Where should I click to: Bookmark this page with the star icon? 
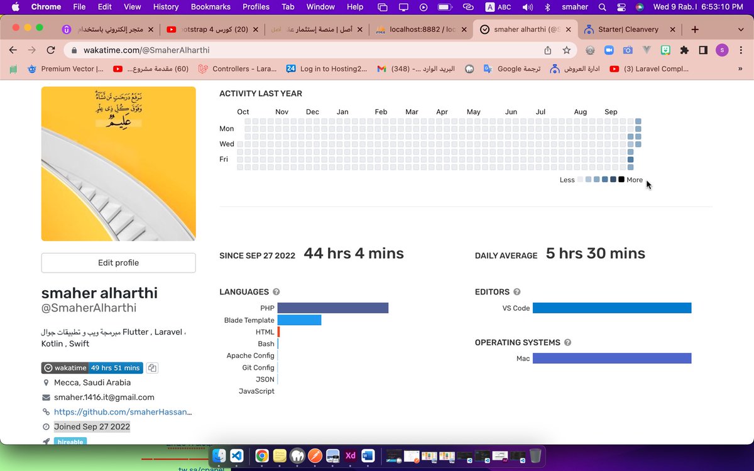tap(567, 50)
